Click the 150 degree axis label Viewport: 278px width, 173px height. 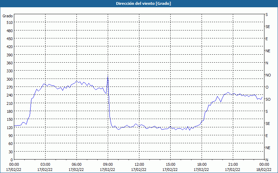click(x=10, y=119)
